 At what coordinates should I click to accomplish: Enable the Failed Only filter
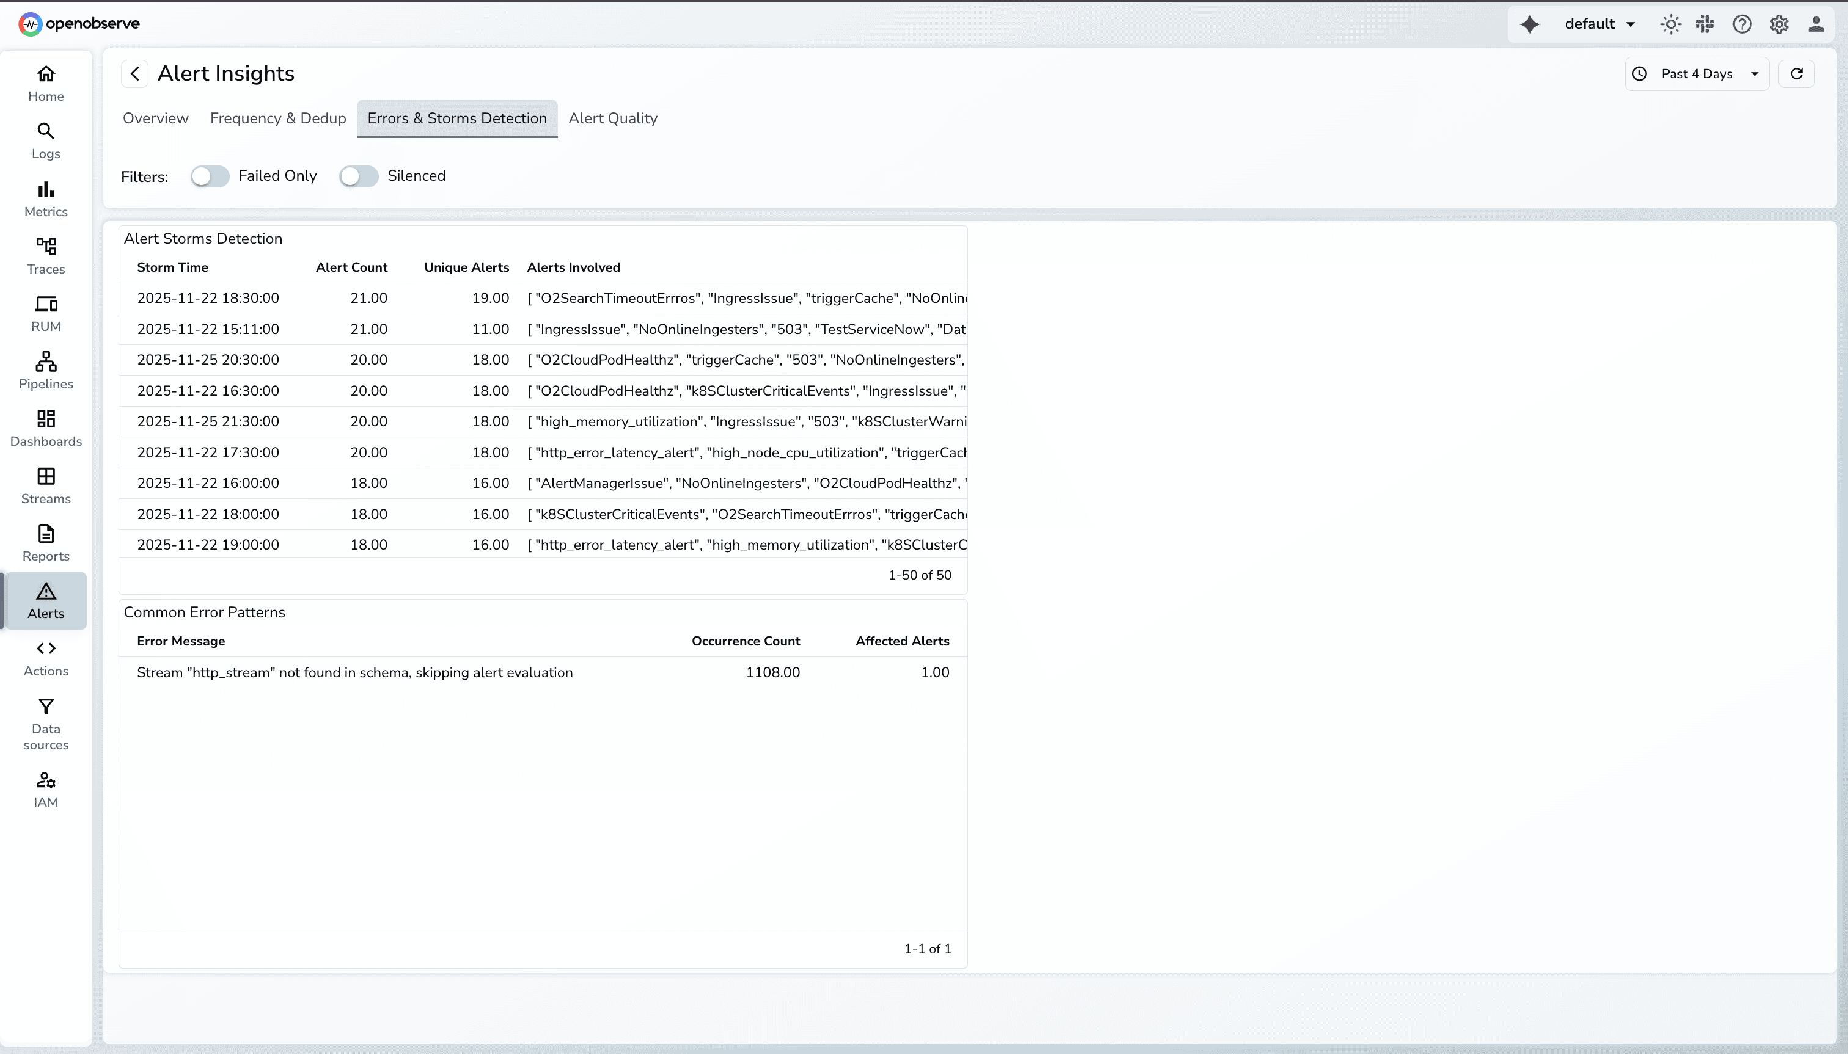(210, 175)
